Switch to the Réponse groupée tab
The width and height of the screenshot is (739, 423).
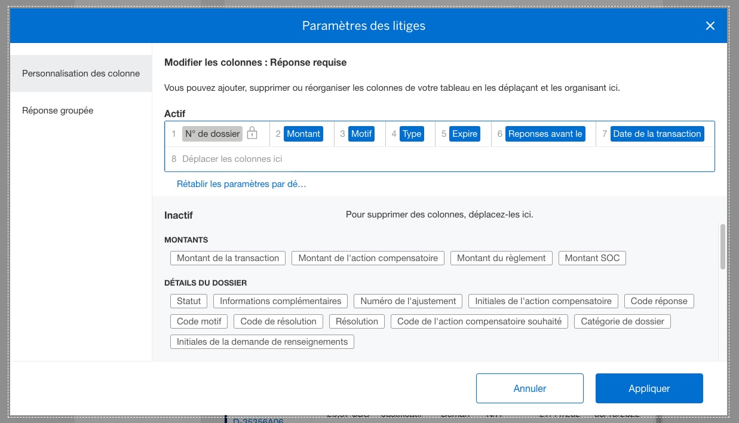(57, 111)
